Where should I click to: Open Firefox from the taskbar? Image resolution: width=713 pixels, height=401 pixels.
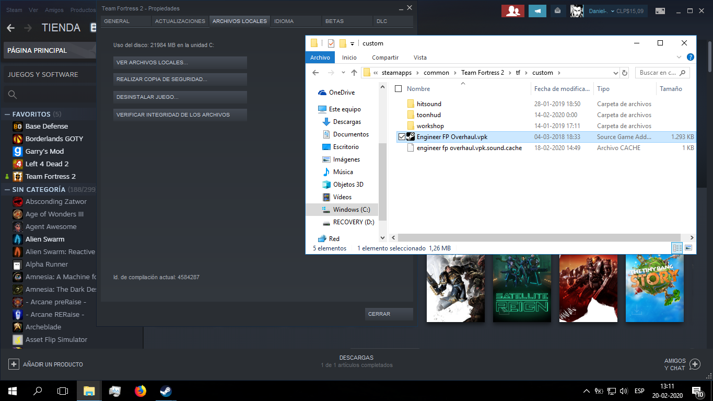point(141,391)
